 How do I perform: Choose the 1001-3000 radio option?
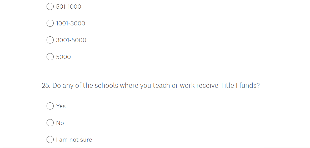[x=50, y=23]
